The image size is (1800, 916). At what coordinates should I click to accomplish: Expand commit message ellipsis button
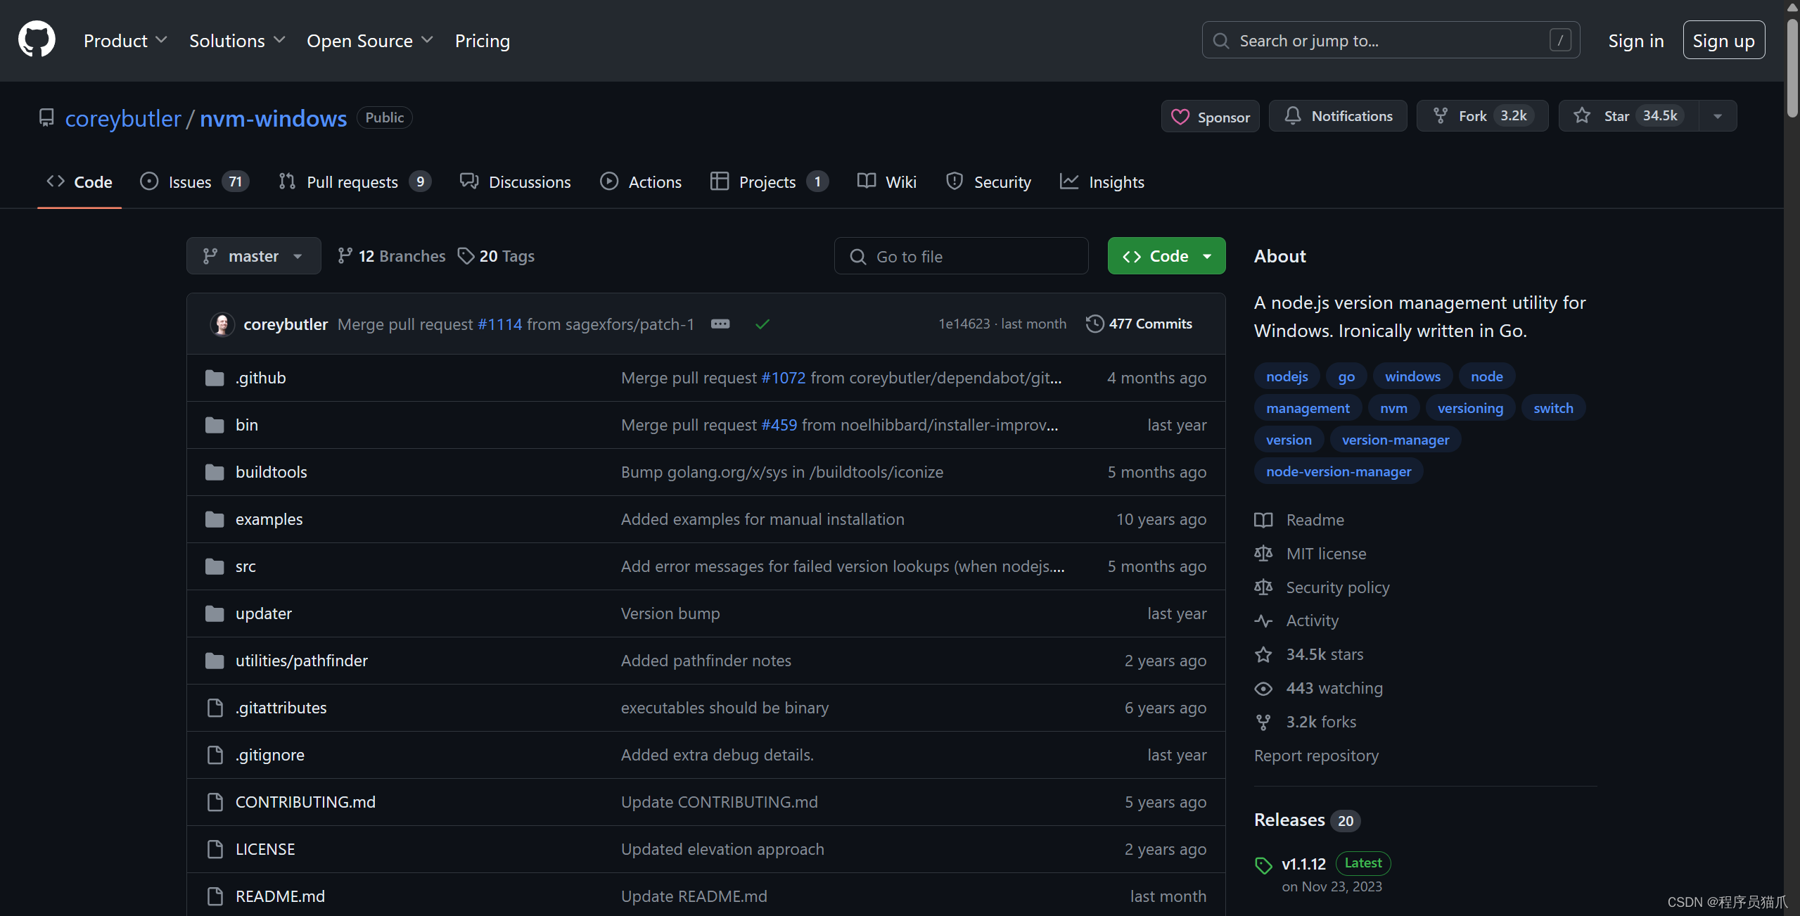(x=720, y=324)
